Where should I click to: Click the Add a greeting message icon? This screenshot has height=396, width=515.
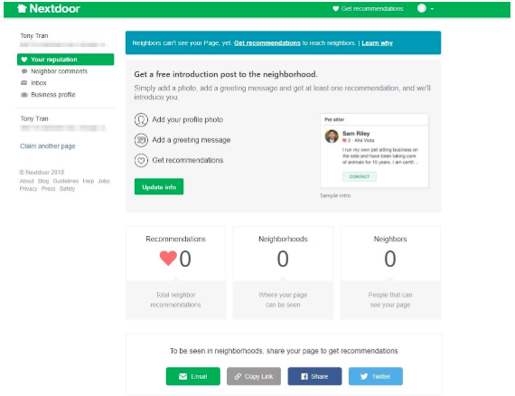tap(141, 140)
